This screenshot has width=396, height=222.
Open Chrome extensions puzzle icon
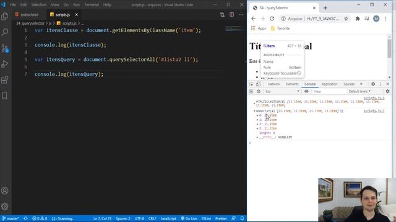click(358, 18)
